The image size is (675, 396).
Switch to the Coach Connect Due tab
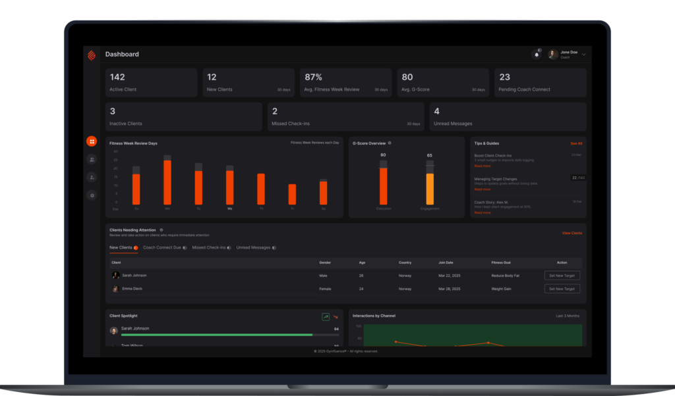point(164,247)
